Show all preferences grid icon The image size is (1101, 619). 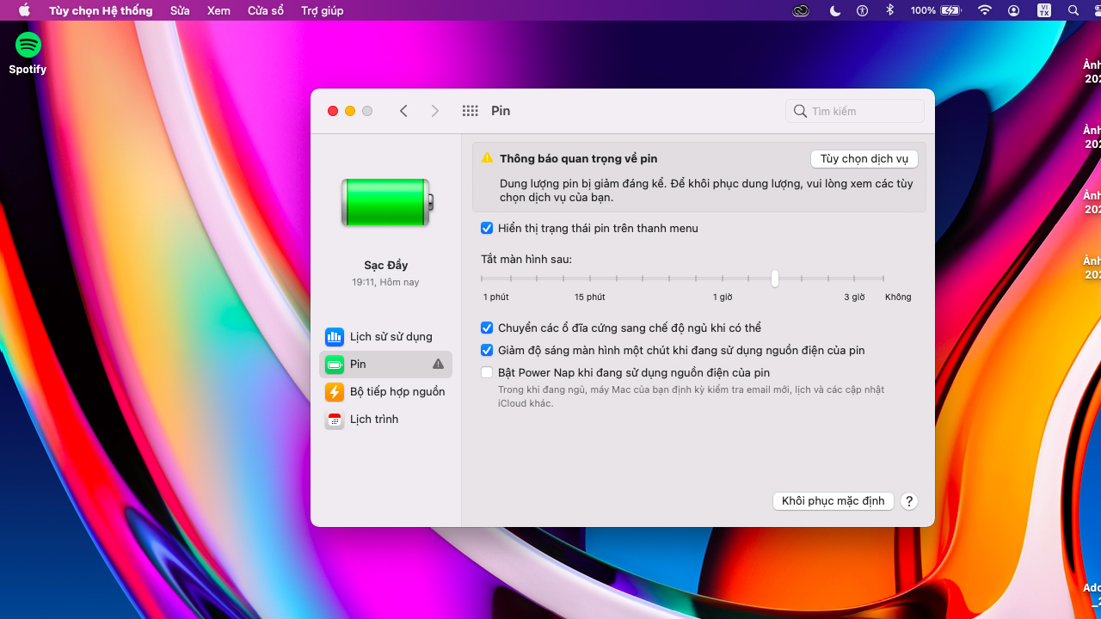pyautogui.click(x=470, y=111)
